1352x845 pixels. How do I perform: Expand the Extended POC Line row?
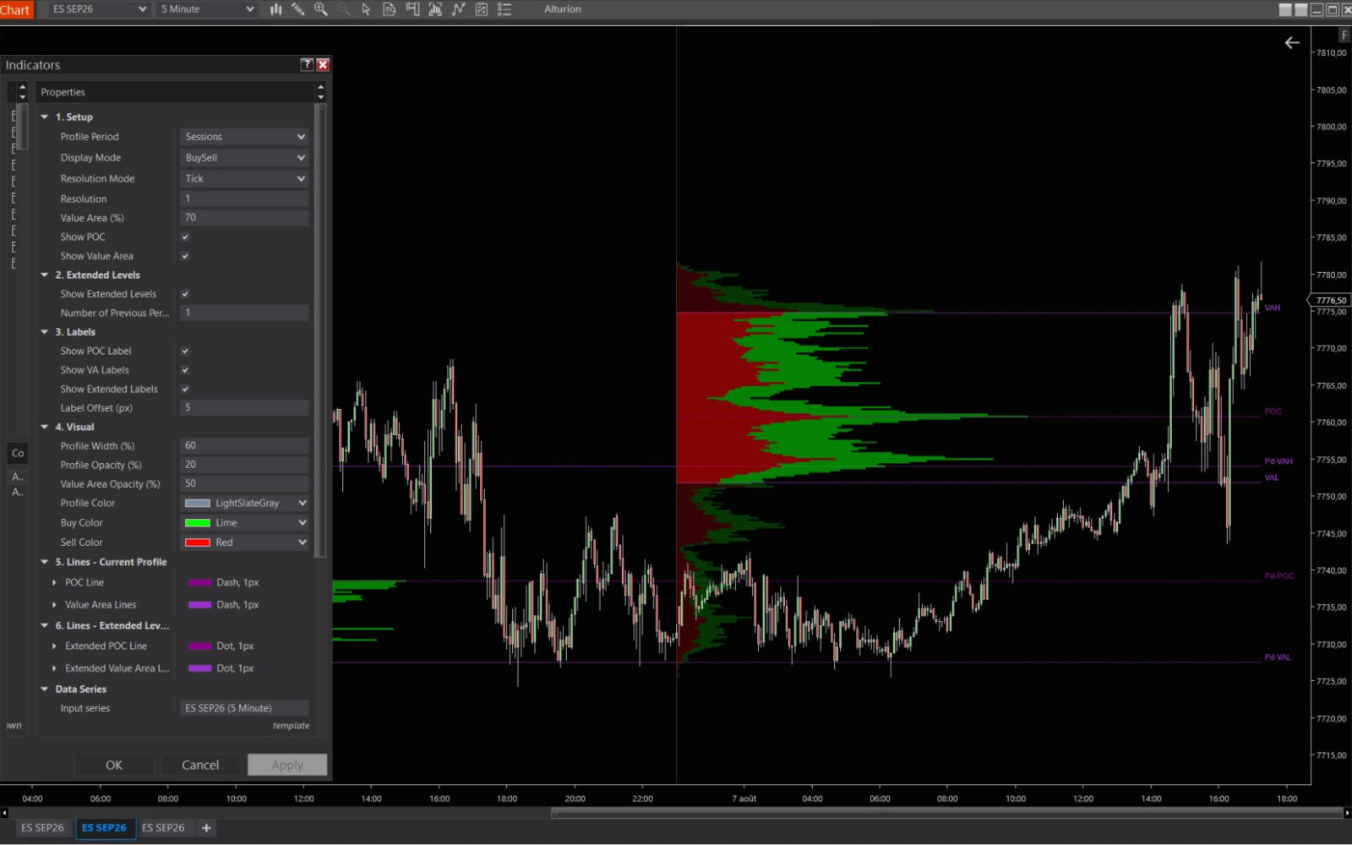tap(54, 646)
